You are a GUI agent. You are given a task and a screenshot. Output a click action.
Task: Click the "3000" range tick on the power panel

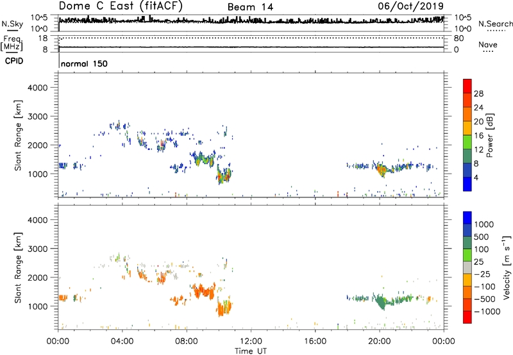click(x=38, y=117)
